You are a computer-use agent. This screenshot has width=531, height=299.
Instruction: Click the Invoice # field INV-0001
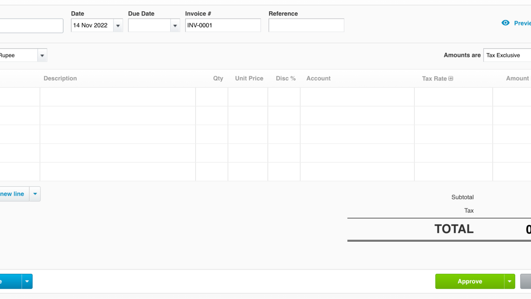223,25
